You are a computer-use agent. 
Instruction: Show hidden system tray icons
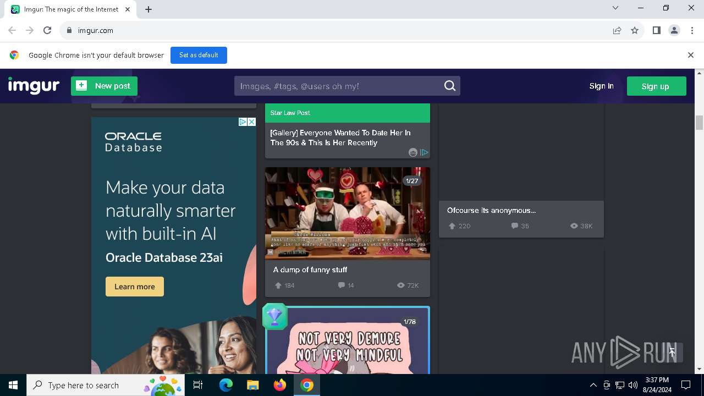click(593, 385)
